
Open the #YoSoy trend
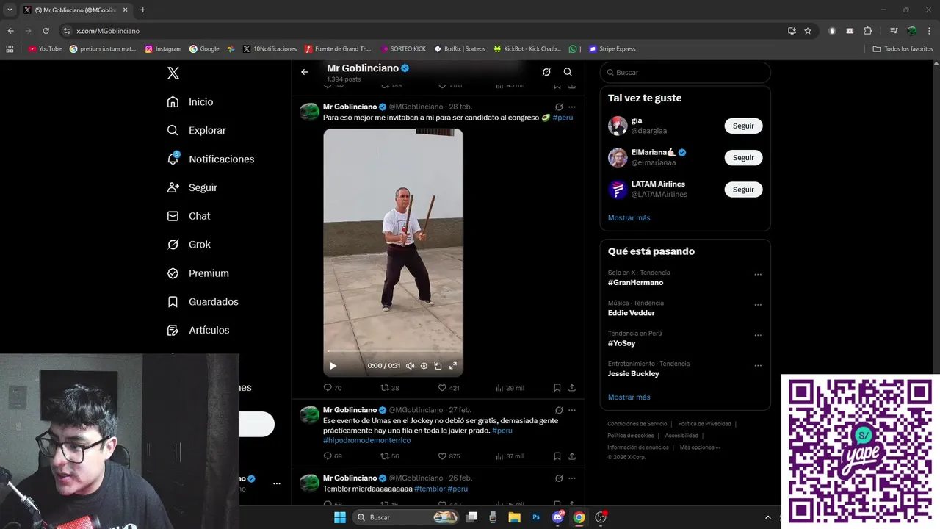[x=621, y=343]
